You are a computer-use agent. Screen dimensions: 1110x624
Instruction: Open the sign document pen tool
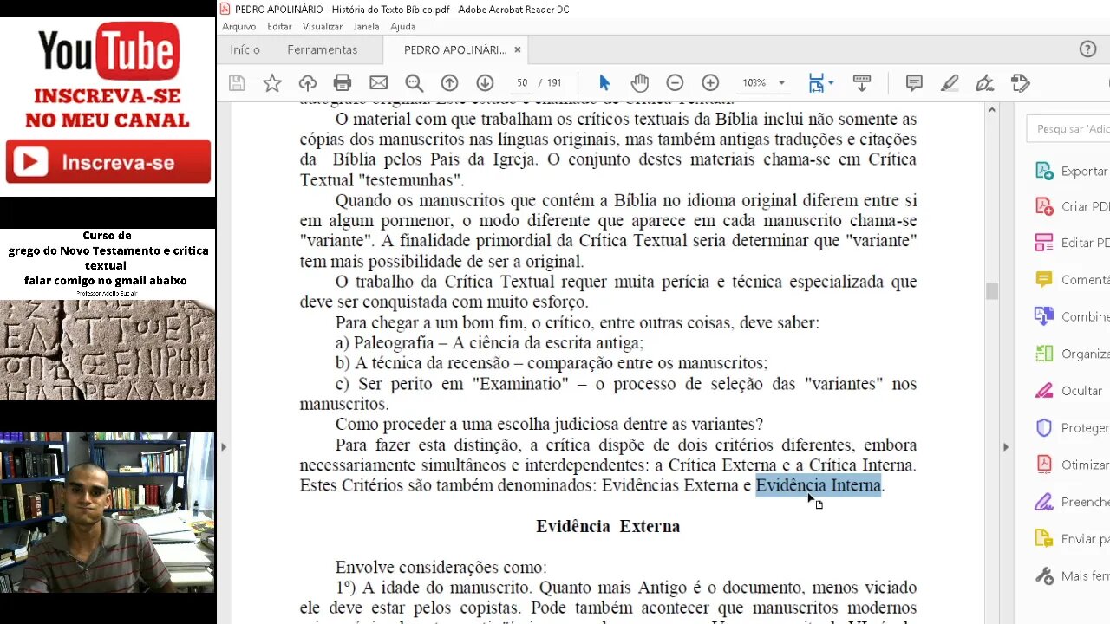[985, 83]
